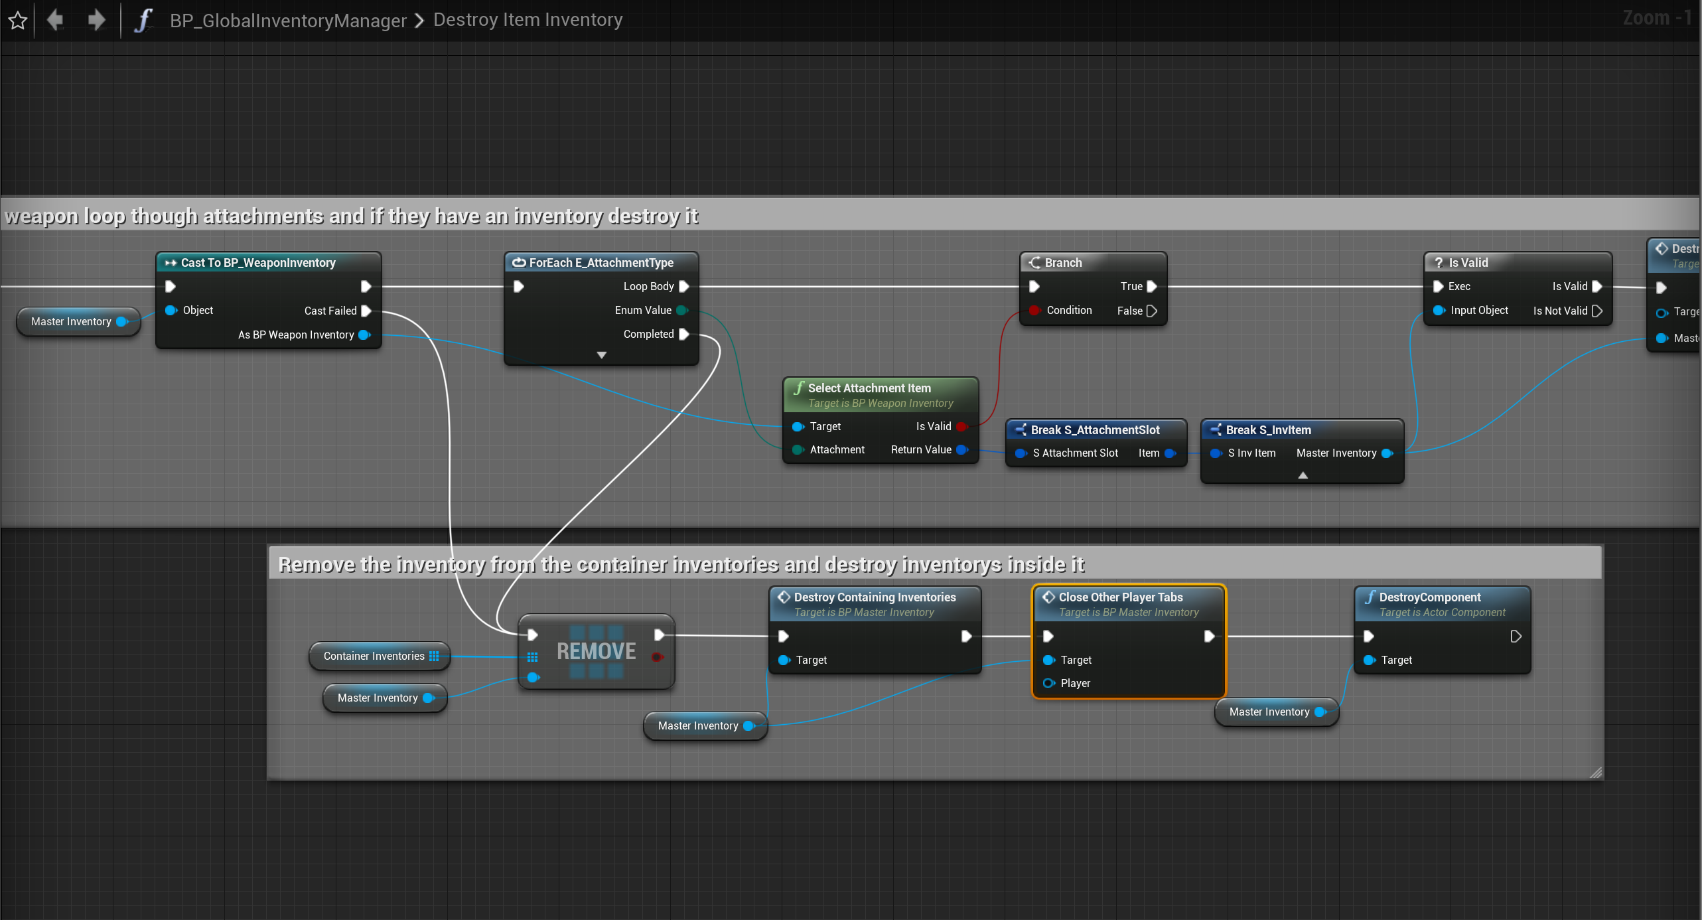
Task: Collapse Break S_InvItem node pins
Action: (x=1303, y=475)
